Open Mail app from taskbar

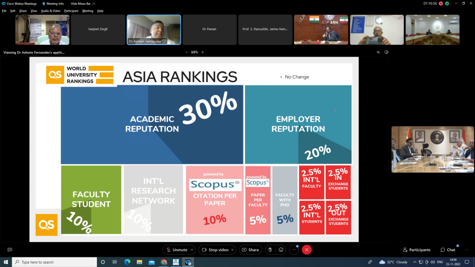(152, 262)
